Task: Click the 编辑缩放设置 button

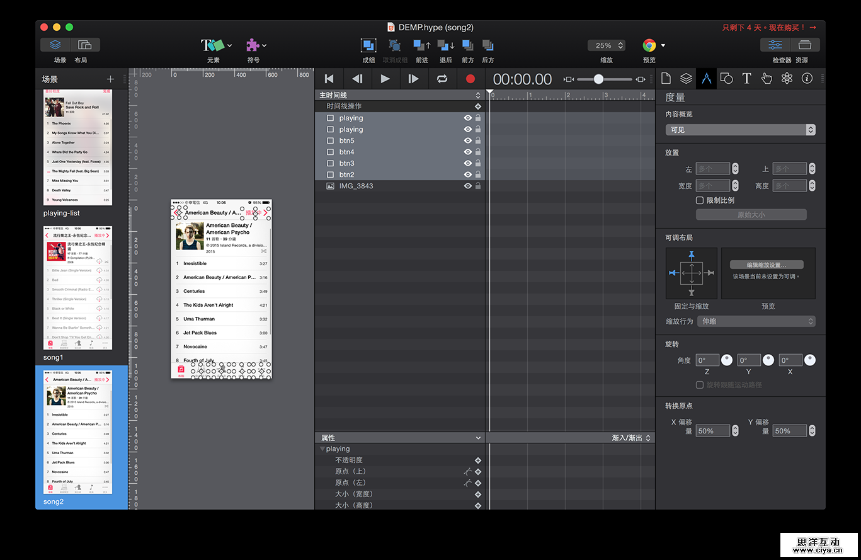Action: point(767,265)
